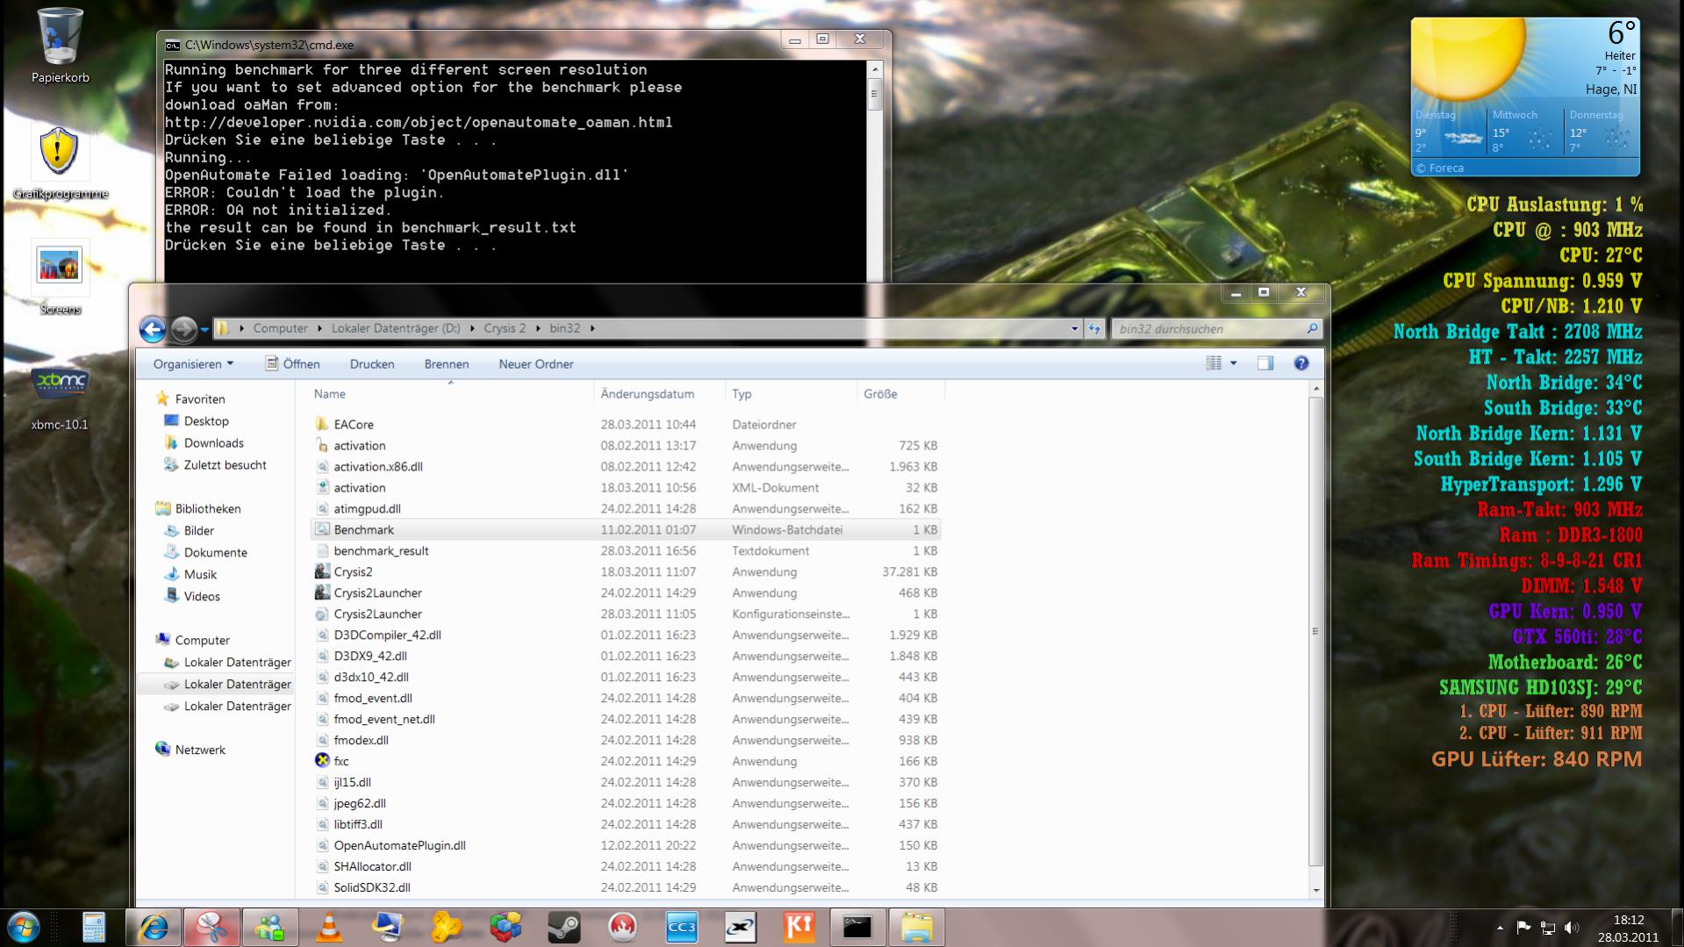Create a folder with Neuer Ordner
The height and width of the screenshot is (947, 1684).
click(536, 364)
